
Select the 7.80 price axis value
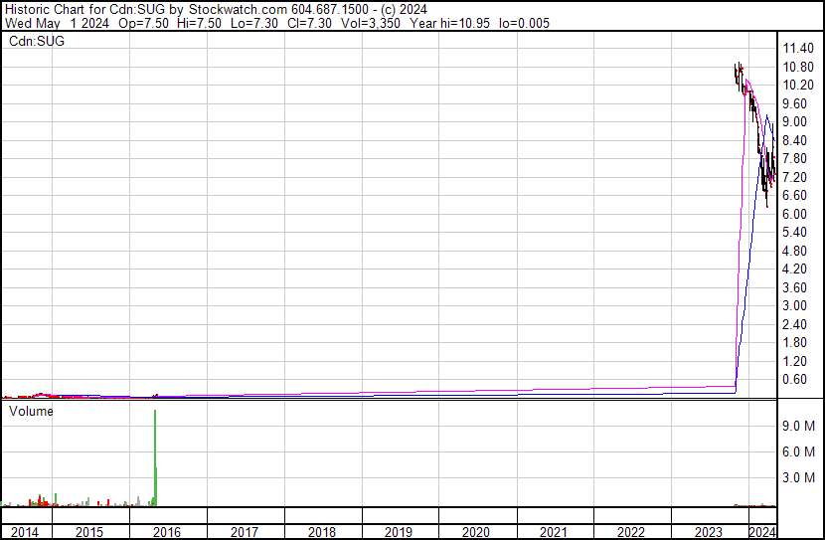pyautogui.click(x=794, y=158)
